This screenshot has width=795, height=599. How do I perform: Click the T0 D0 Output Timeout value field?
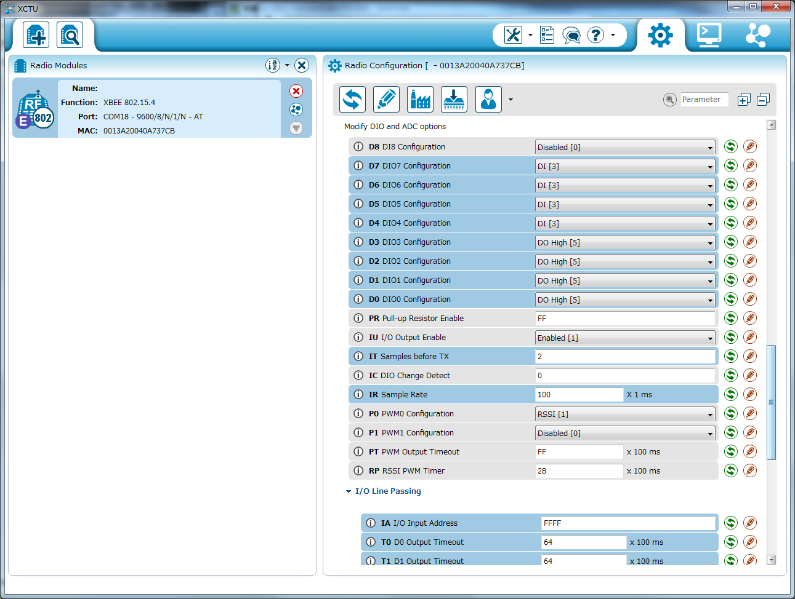coord(584,542)
